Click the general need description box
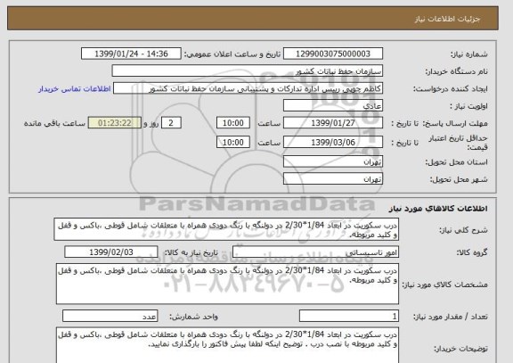Image resolution: width=513 pixels, height=363 pixels. point(226,229)
